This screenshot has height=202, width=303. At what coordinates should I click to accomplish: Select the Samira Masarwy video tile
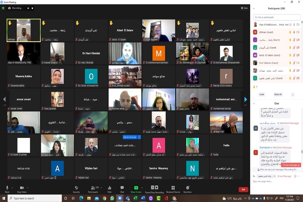[159, 168]
